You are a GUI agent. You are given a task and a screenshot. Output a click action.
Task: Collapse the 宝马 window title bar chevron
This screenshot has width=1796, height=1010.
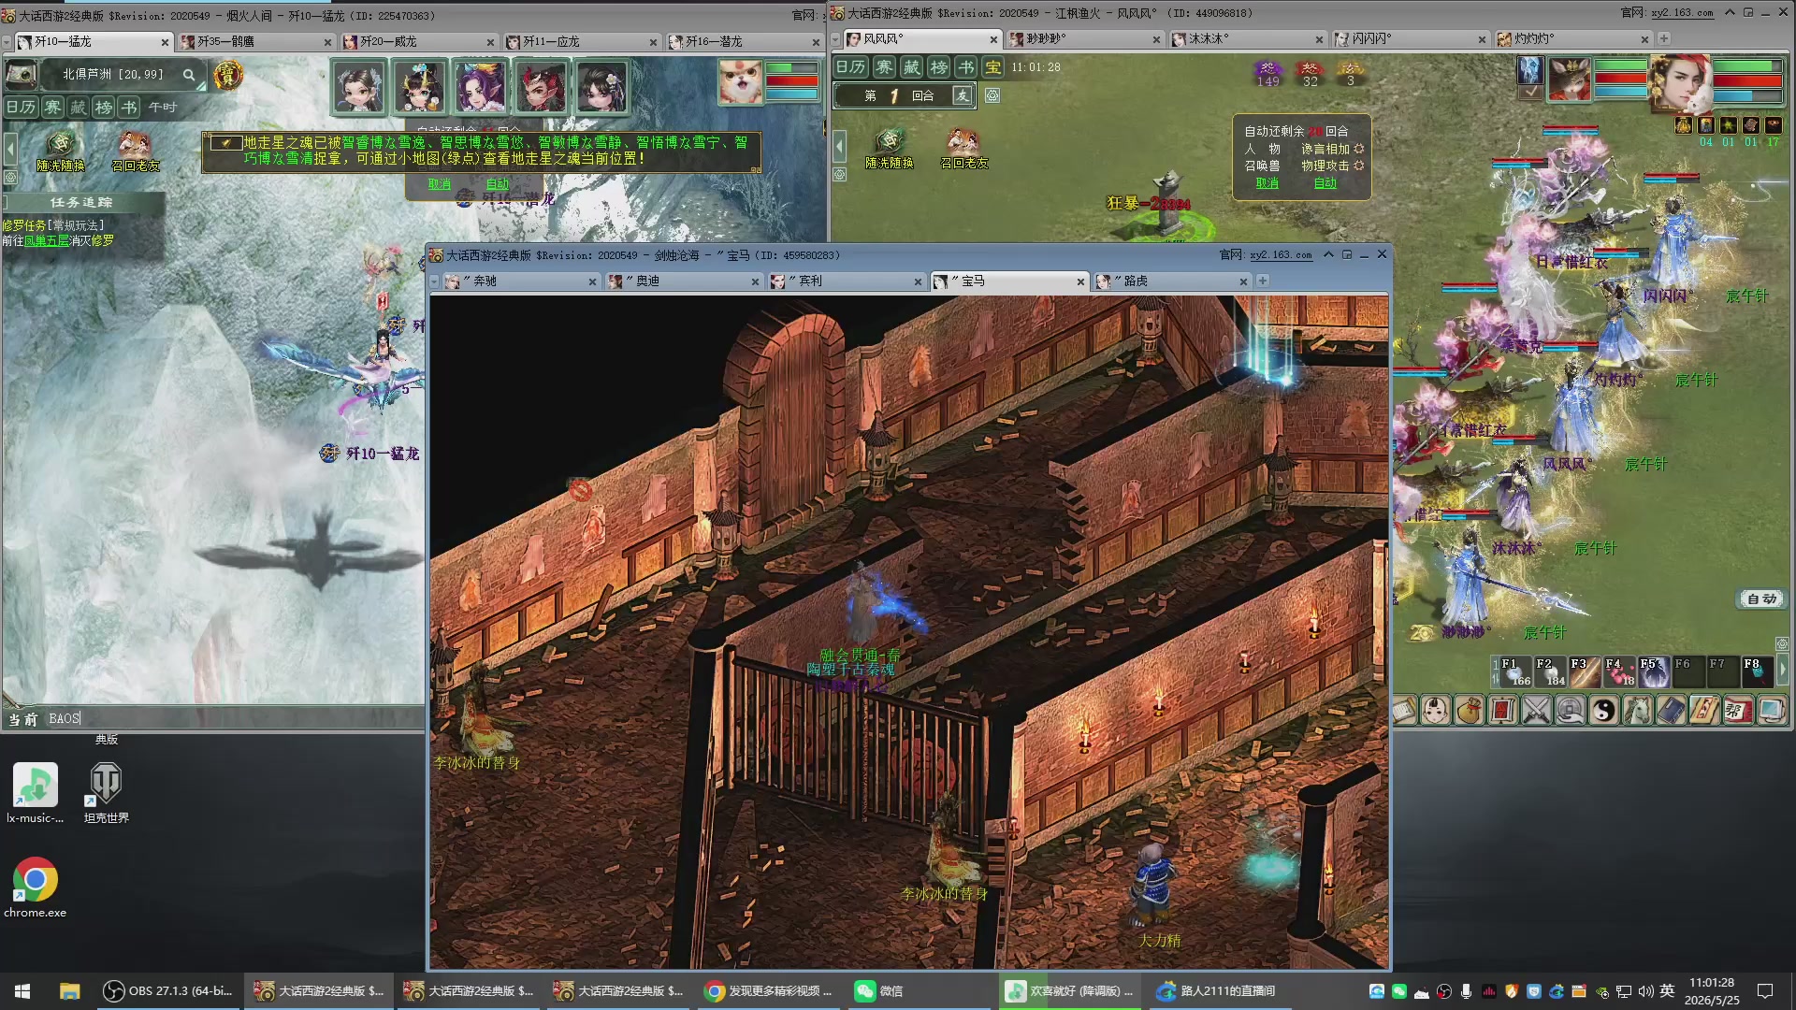tap(1327, 254)
